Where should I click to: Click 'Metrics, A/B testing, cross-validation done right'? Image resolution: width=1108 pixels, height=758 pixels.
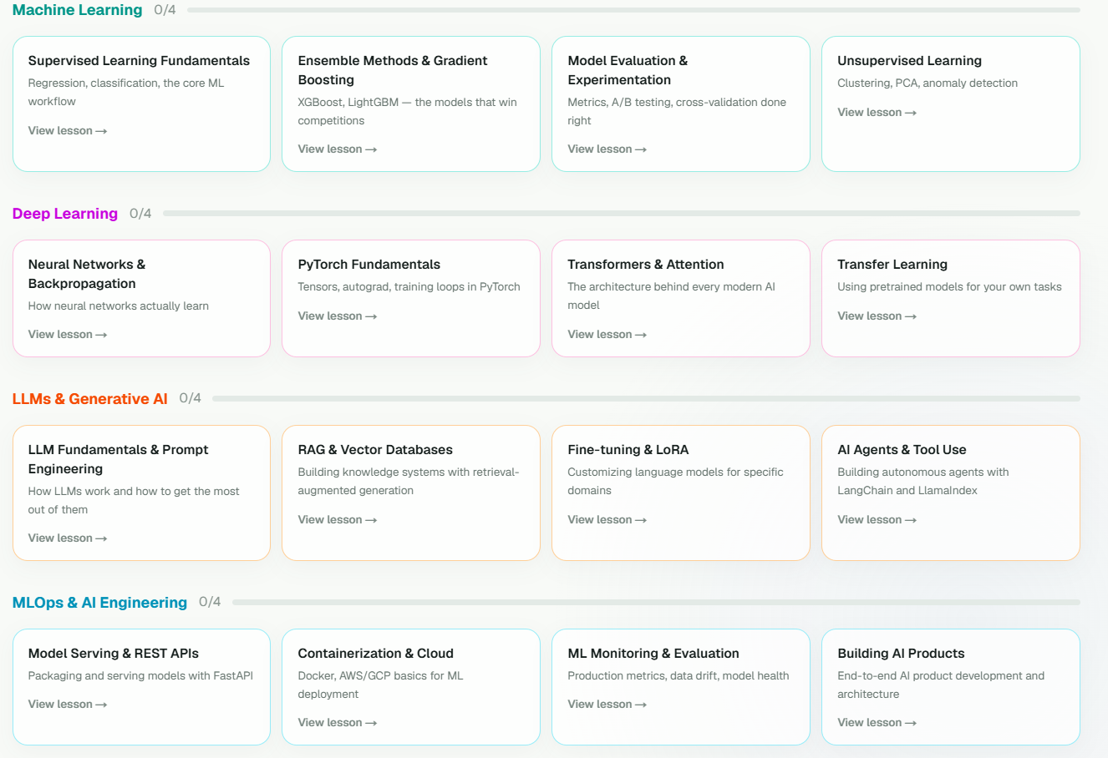[677, 112]
